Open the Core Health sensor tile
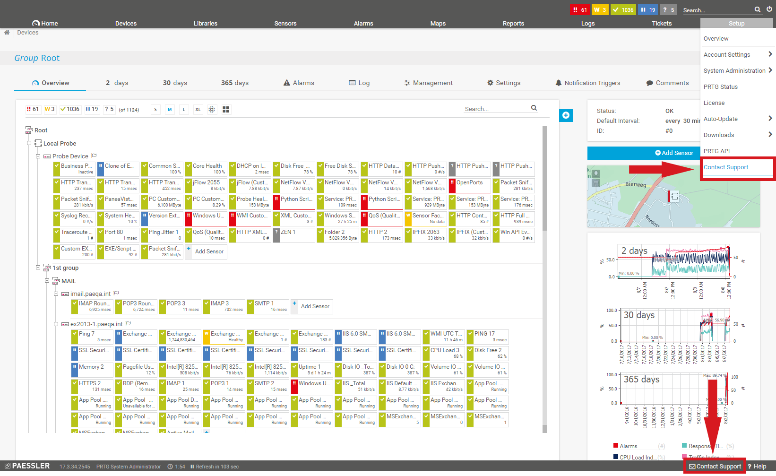Image resolution: width=776 pixels, height=476 pixels. [206, 169]
